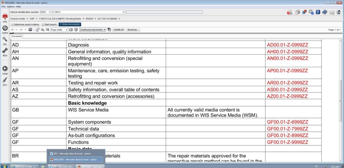Open link GF00.01-Z-9999ZZ
Screen dimensions: 344x168
(x=287, y=142)
